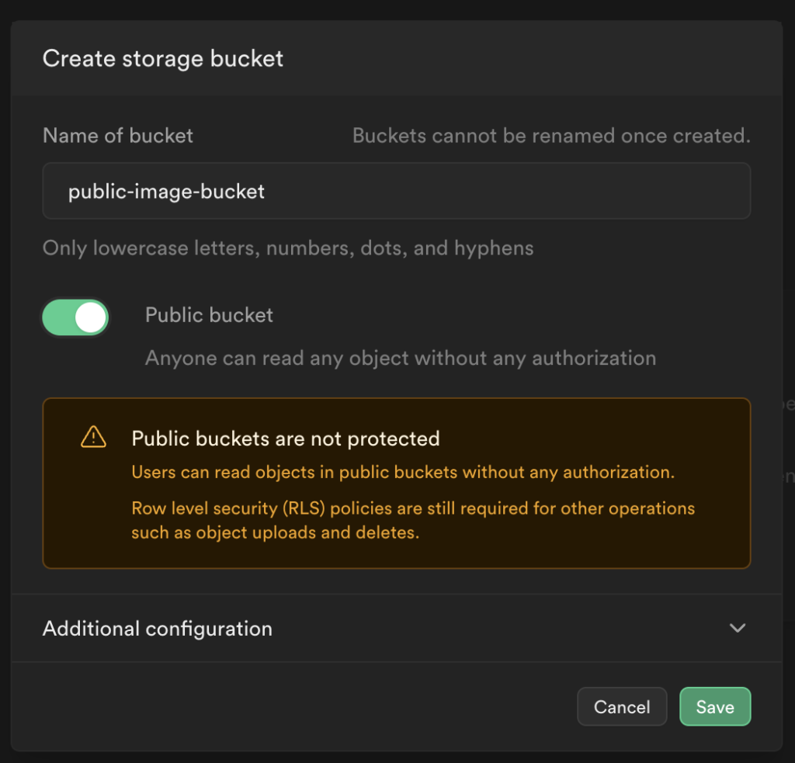Image resolution: width=795 pixels, height=763 pixels.
Task: Click the Additional configuration section label
Action: click(157, 629)
